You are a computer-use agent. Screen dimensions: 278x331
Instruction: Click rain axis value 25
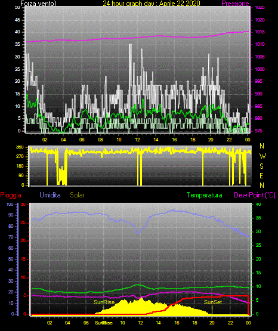23,222
